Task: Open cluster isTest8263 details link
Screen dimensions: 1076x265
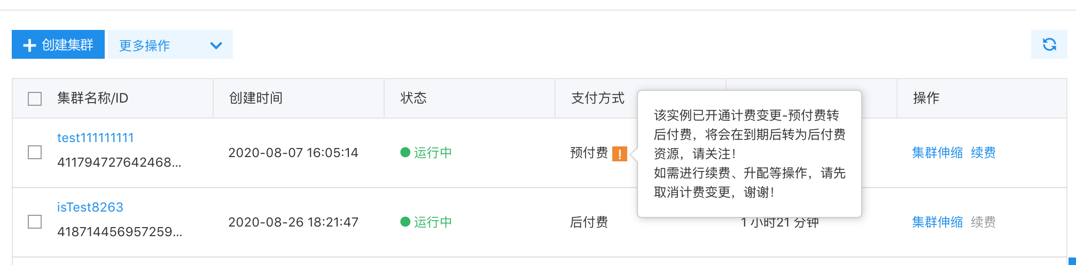Action: [90, 207]
